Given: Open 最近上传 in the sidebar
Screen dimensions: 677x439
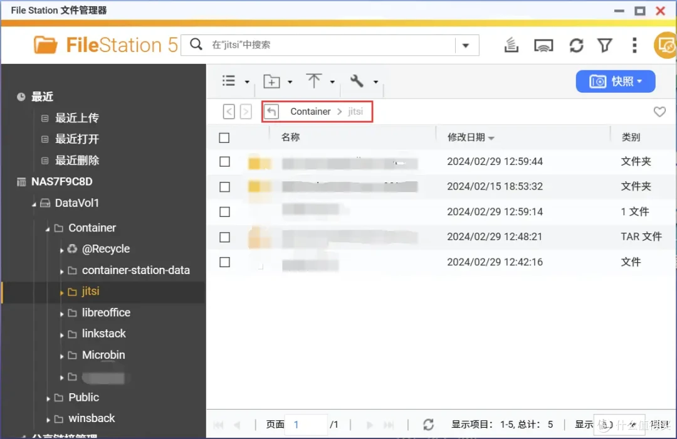Looking at the screenshot, I should coord(77,117).
